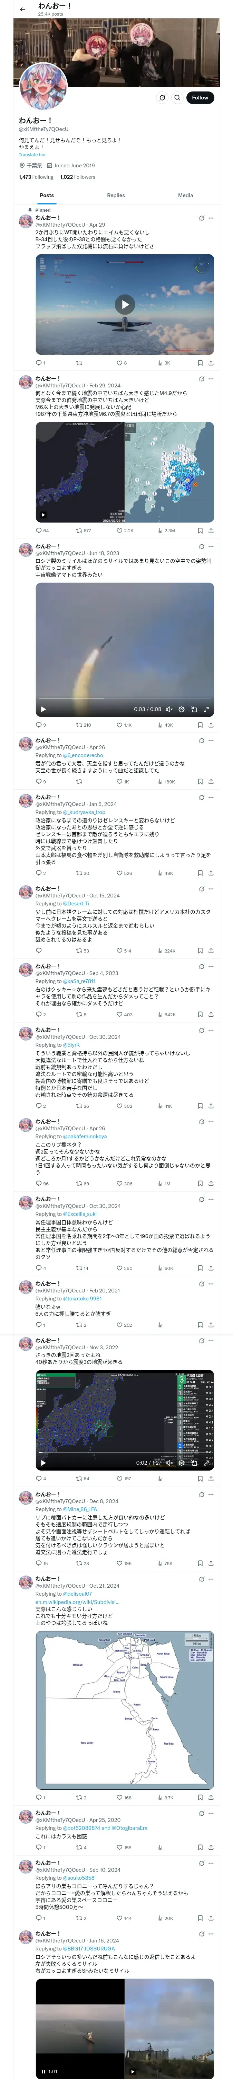Viewport: 233px width, 2079px height.
Task: Go back with the top-left arrow
Action: click(x=22, y=10)
